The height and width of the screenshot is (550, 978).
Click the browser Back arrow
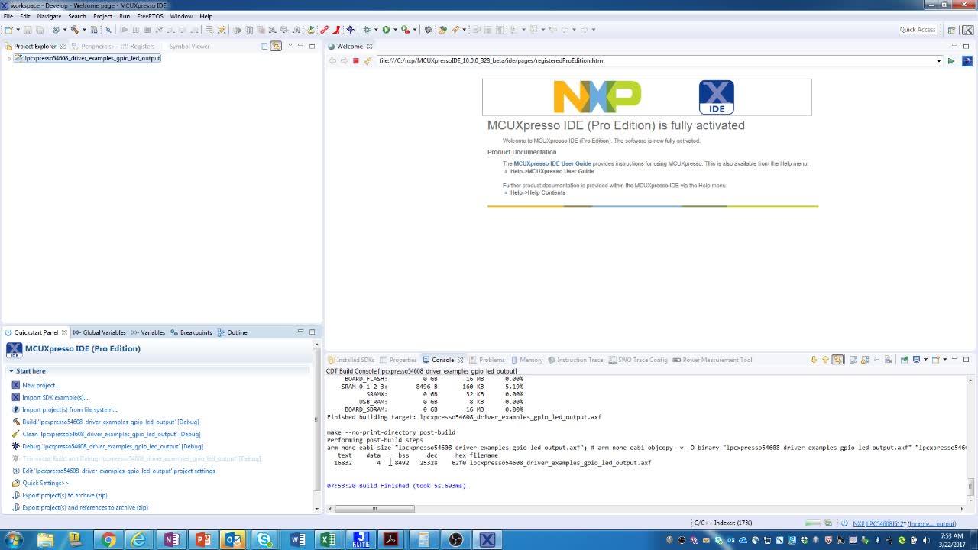click(x=332, y=60)
